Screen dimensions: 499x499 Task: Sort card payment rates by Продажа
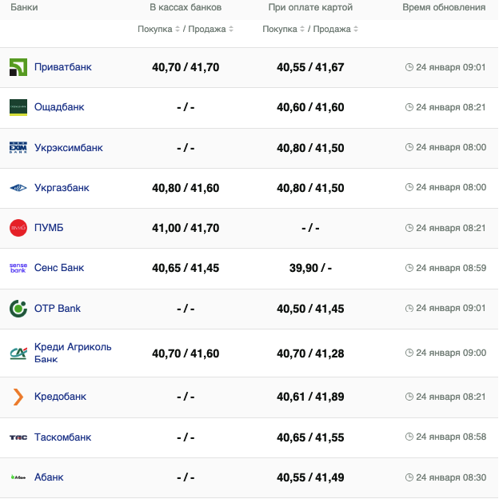pos(336,29)
